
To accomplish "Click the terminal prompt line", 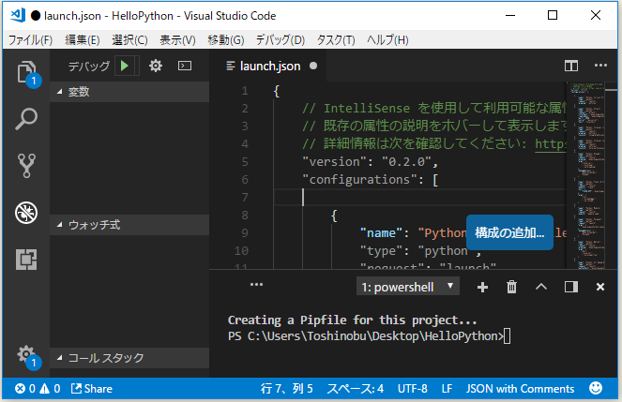I will (369, 336).
